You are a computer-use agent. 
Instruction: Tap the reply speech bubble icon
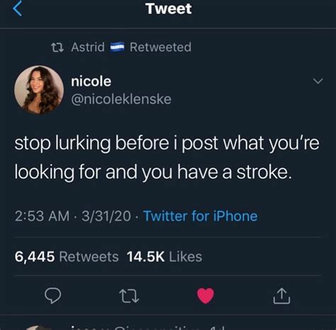[53, 295]
